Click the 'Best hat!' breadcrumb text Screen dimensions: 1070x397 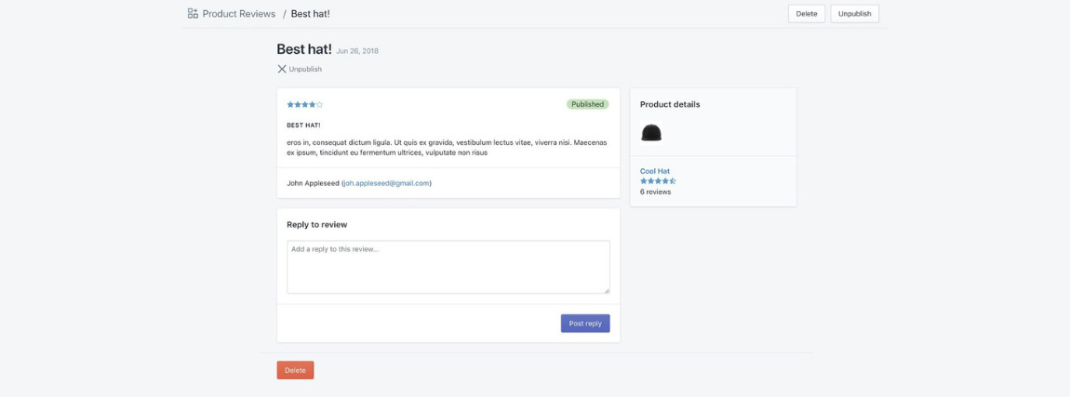(x=310, y=14)
